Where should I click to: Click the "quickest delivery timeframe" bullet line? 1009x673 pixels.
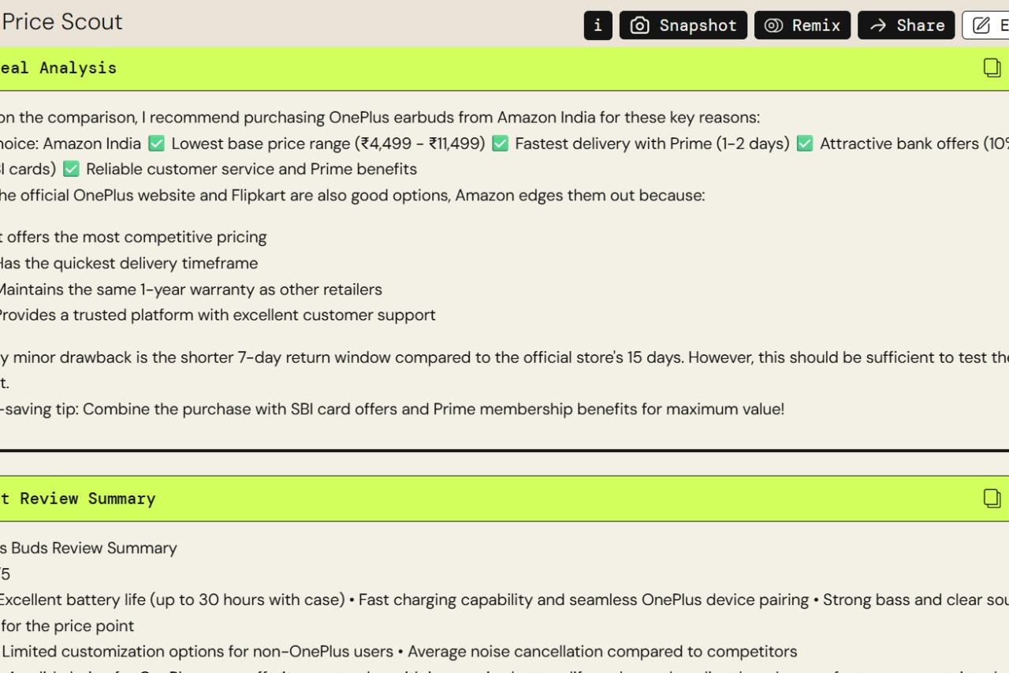point(128,263)
